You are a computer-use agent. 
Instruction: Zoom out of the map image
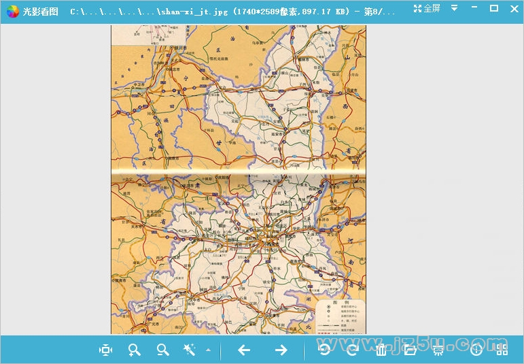click(163, 350)
